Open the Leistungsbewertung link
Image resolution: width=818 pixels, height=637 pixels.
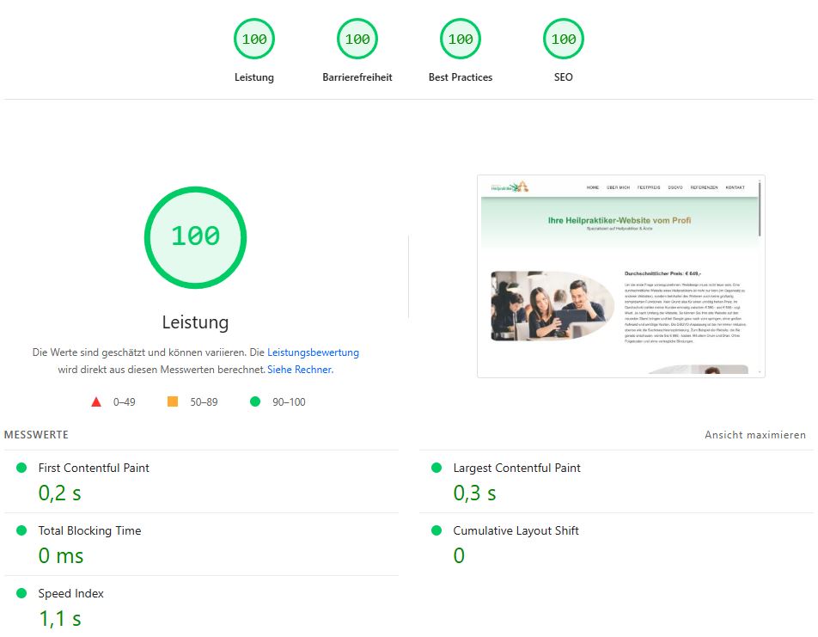click(x=313, y=352)
